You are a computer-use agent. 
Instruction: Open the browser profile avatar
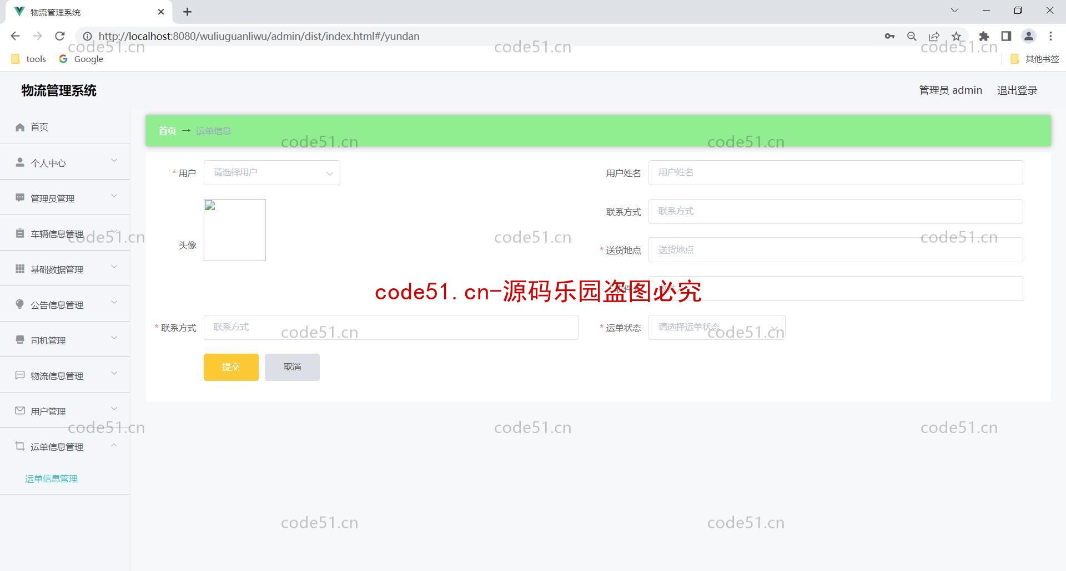pos(1028,36)
